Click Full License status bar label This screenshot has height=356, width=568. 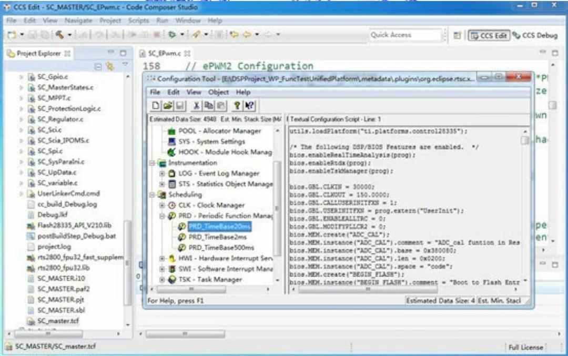[525, 347]
